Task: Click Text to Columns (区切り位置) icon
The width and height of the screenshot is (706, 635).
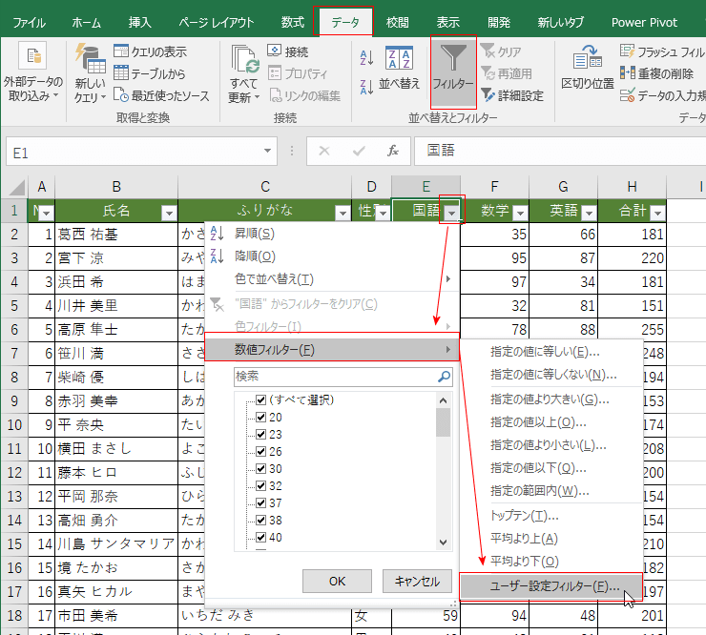Action: 587,59
